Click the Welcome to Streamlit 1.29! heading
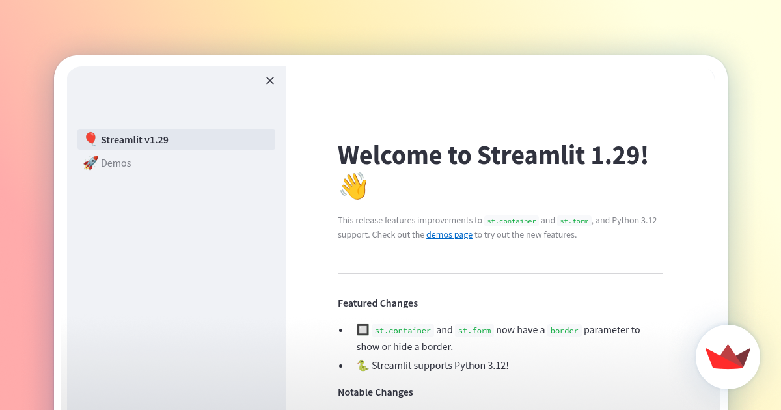 tap(493, 156)
